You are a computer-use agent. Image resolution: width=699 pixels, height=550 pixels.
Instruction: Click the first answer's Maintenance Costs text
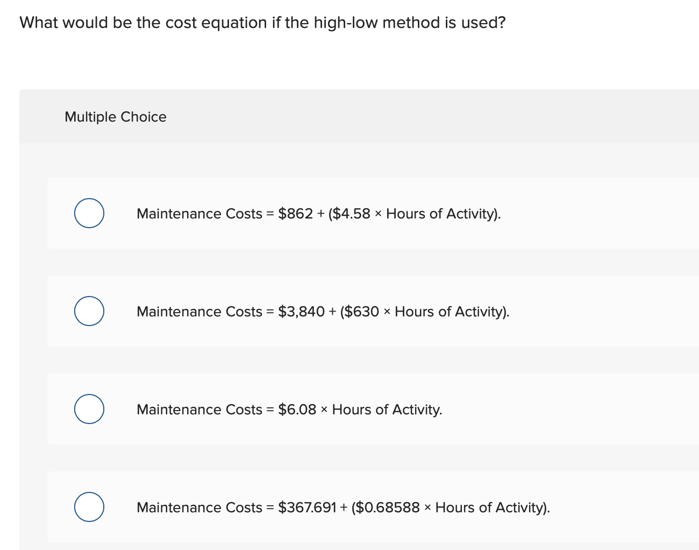pos(199,214)
